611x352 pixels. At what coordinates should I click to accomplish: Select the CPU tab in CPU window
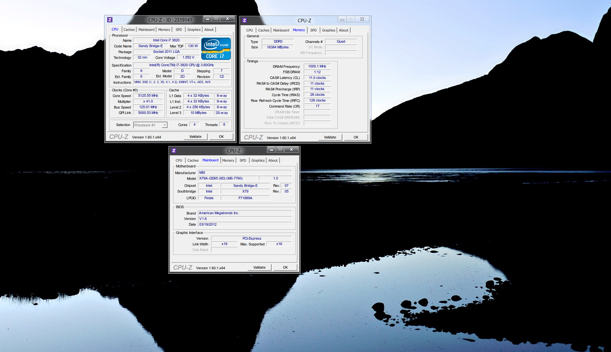[115, 29]
